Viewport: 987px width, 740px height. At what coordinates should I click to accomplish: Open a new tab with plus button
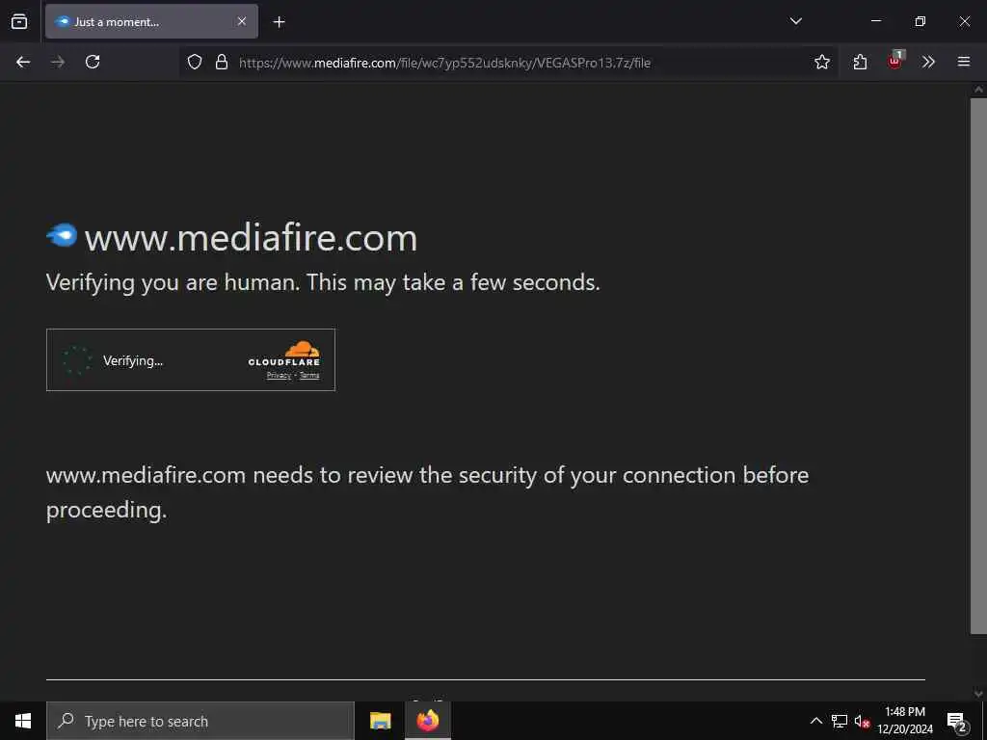pyautogui.click(x=279, y=22)
